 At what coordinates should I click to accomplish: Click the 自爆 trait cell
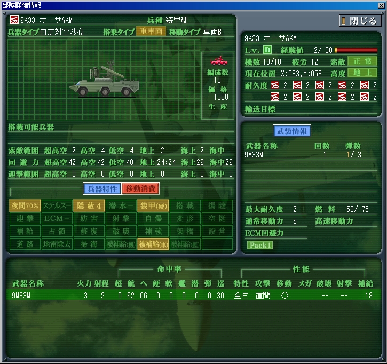[x=153, y=218]
